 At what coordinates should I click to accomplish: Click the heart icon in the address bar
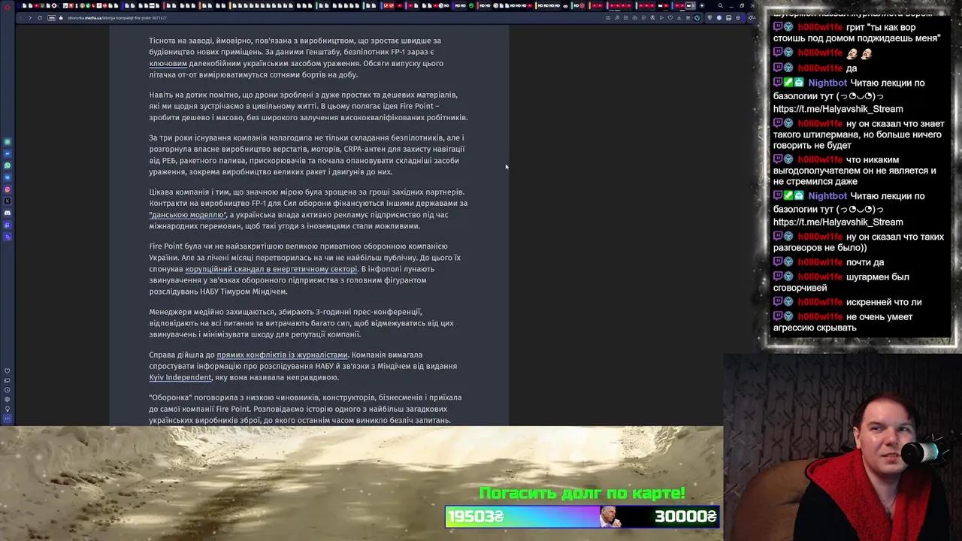pyautogui.click(x=670, y=17)
